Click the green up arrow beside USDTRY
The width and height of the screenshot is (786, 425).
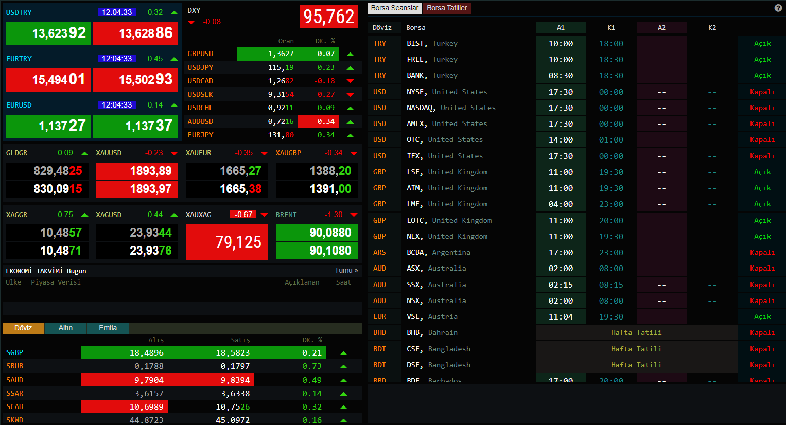pyautogui.click(x=174, y=12)
